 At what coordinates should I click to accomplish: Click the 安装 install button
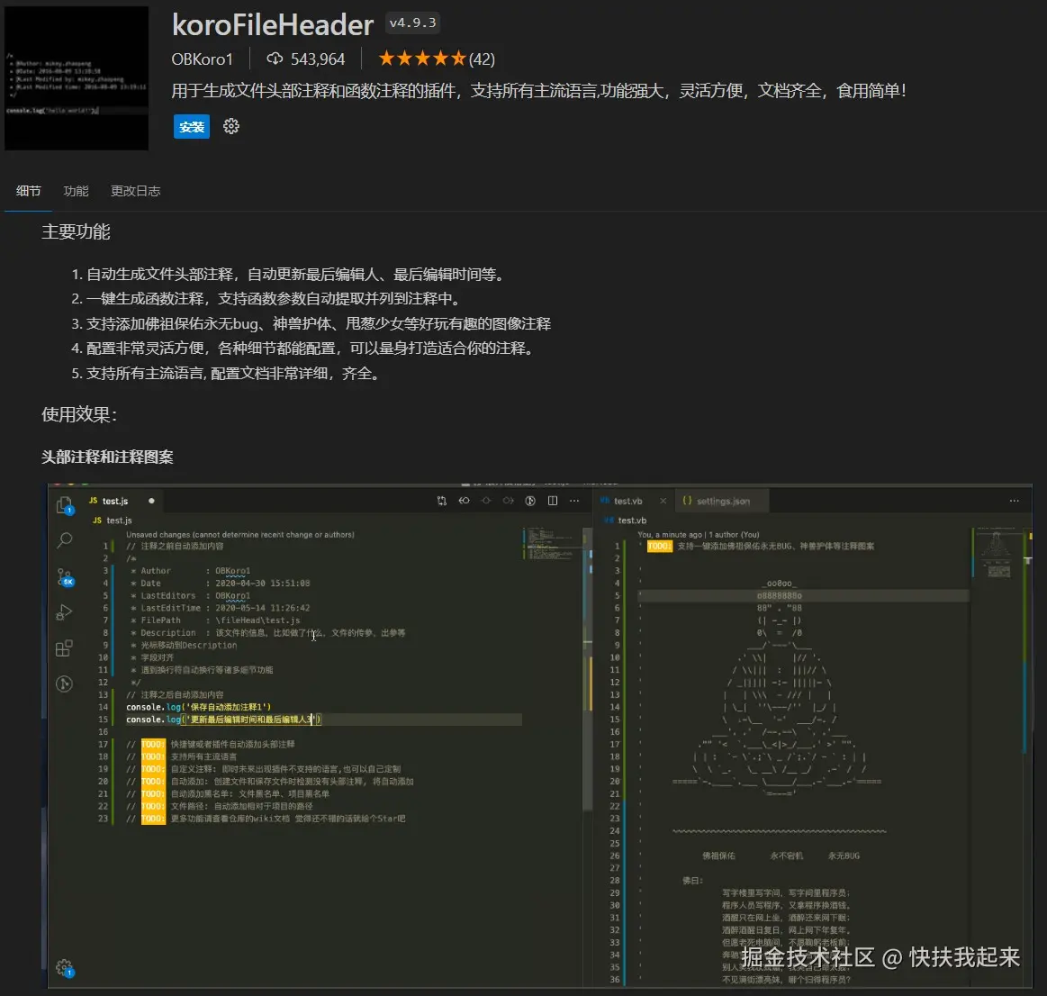click(192, 126)
